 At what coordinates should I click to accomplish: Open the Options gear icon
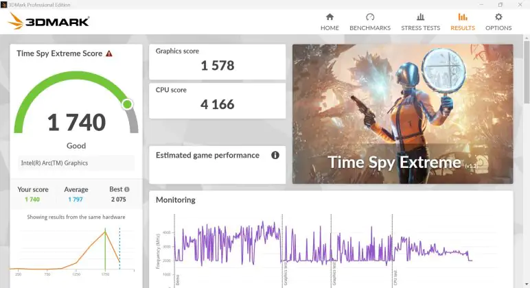coord(498,17)
